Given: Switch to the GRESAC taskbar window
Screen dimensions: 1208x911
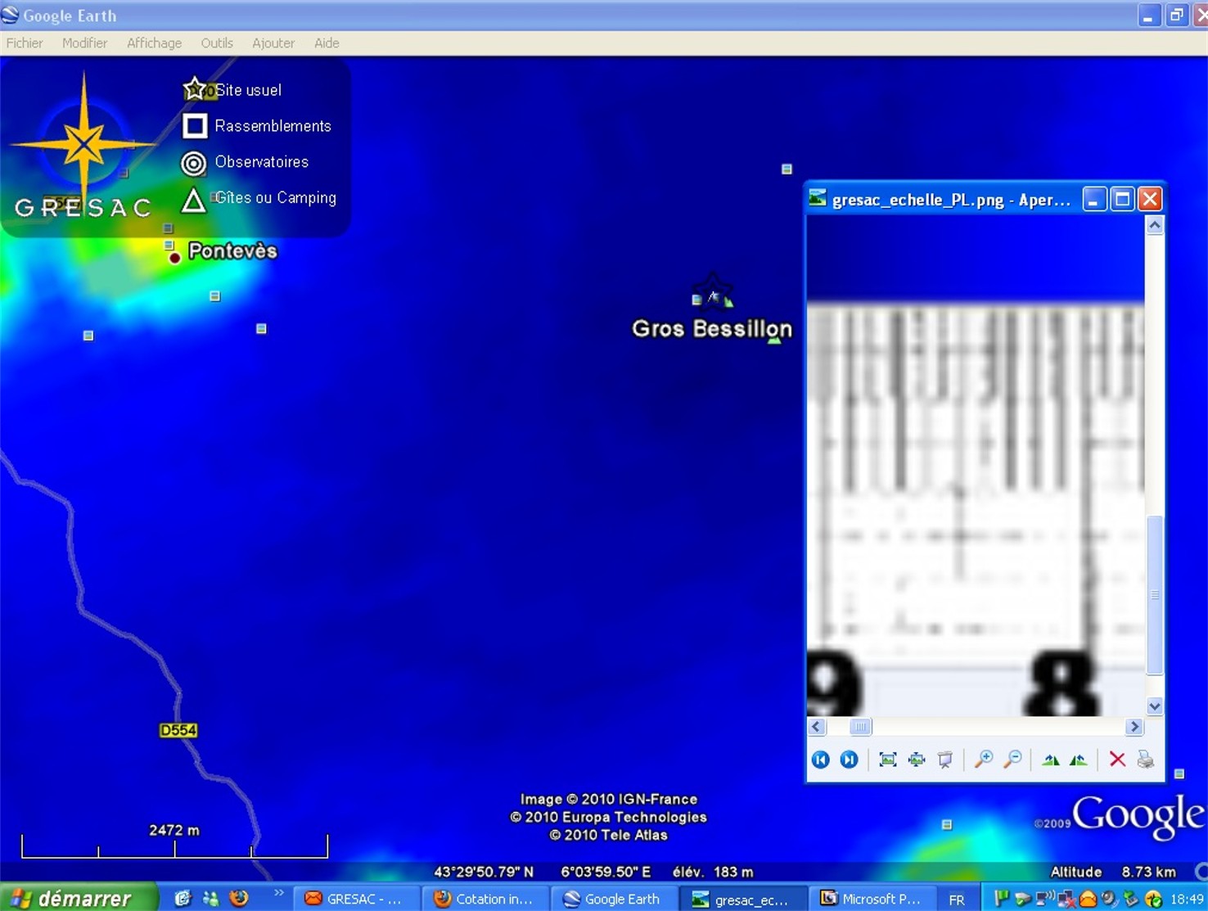Looking at the screenshot, I should [x=356, y=899].
